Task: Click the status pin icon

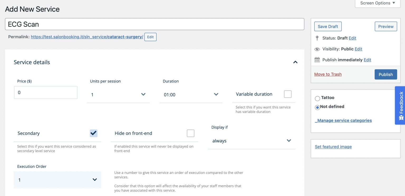Action: pyautogui.click(x=317, y=38)
